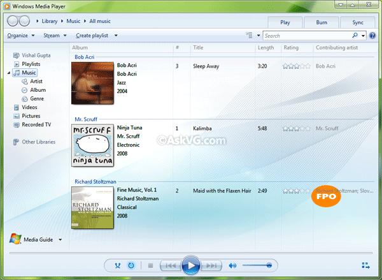
Task: Select Playlists in the sidebar
Action: [27, 64]
